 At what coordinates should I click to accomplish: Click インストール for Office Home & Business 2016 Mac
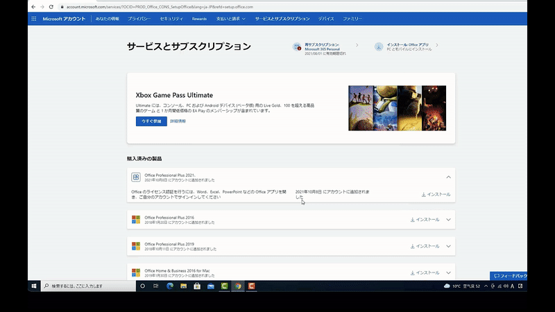click(x=425, y=272)
